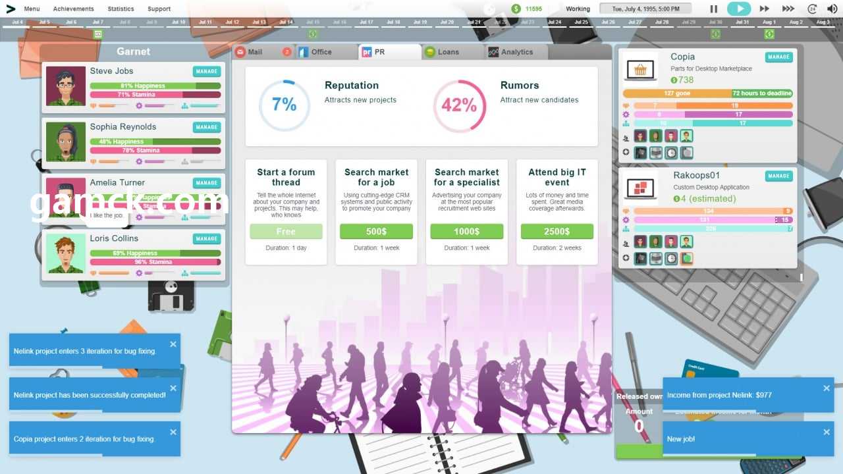The width and height of the screenshot is (843, 474).
Task: Click the Aug 1 timeline event marker
Action: pyautogui.click(x=769, y=34)
